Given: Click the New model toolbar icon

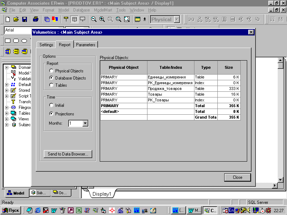Looking at the screenshot, I should tap(8, 19).
